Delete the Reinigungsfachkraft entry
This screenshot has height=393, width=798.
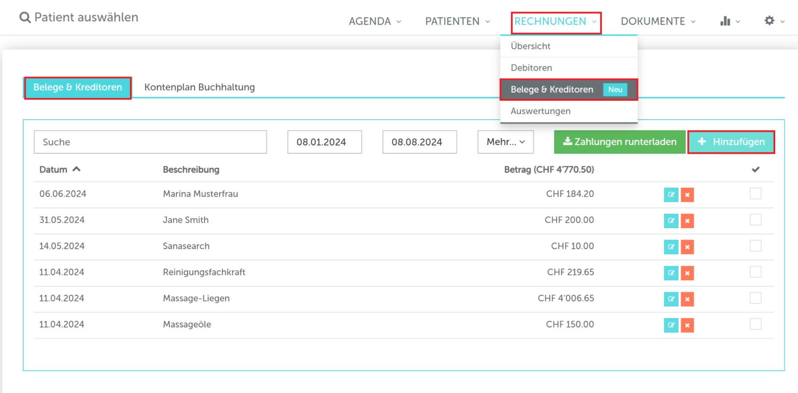[687, 273]
